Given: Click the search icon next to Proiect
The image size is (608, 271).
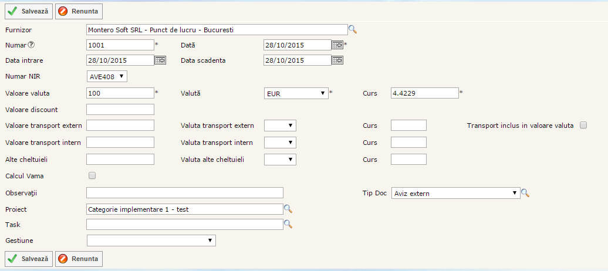Looking at the screenshot, I should coord(288,209).
